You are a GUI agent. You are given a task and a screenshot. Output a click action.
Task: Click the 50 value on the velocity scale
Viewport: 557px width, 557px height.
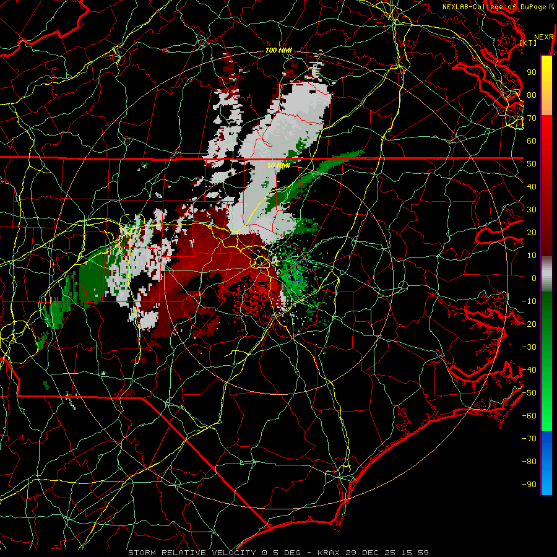click(x=532, y=164)
